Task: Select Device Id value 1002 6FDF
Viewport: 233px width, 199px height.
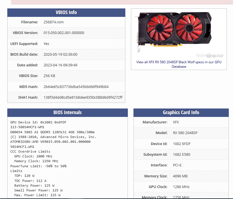Action: tap(182, 144)
